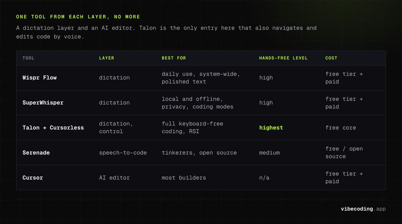Click the description paragraph about Talon
This screenshot has height=224, width=402.
tap(166, 32)
